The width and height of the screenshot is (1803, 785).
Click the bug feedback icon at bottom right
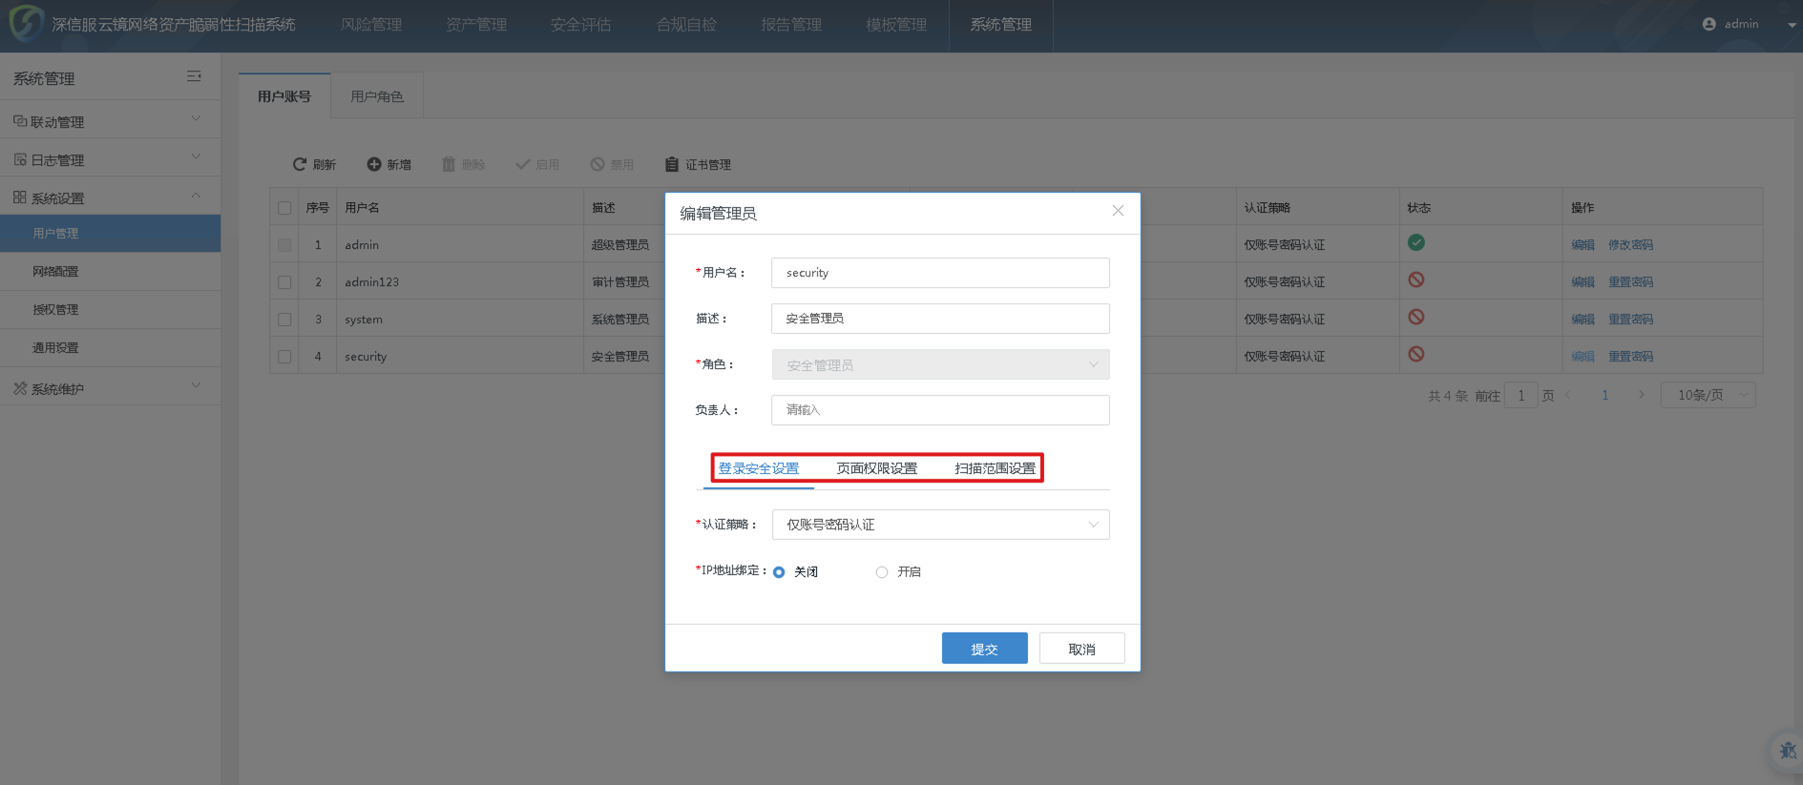[1787, 751]
